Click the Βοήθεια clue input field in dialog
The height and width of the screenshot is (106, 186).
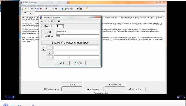pyautogui.click(x=77, y=36)
